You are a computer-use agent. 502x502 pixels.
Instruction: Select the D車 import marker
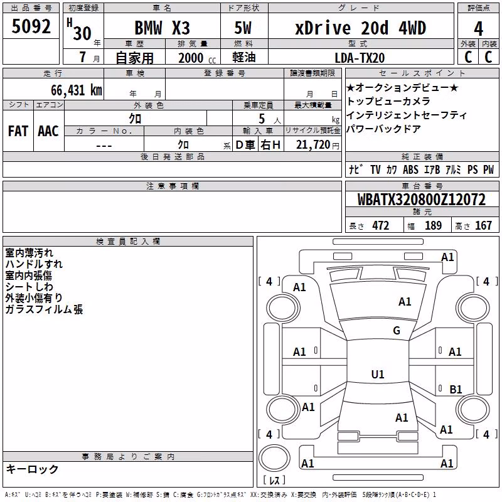245,145
